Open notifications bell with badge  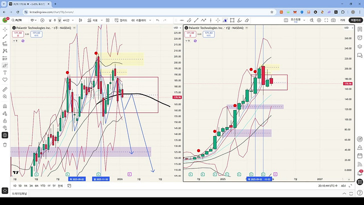coord(359,173)
